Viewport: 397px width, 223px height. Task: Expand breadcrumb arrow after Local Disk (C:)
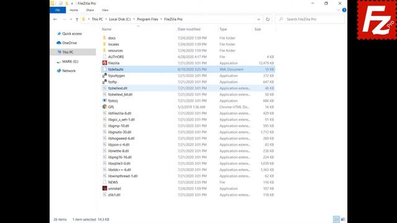click(x=134, y=19)
